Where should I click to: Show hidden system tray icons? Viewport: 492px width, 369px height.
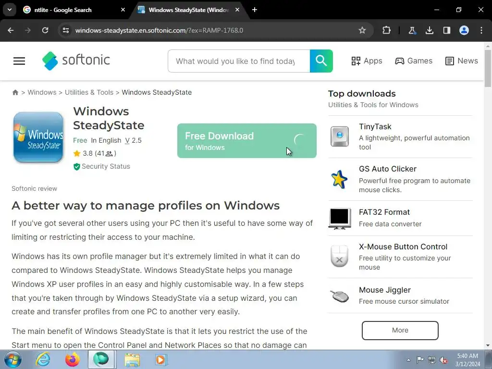point(408,360)
